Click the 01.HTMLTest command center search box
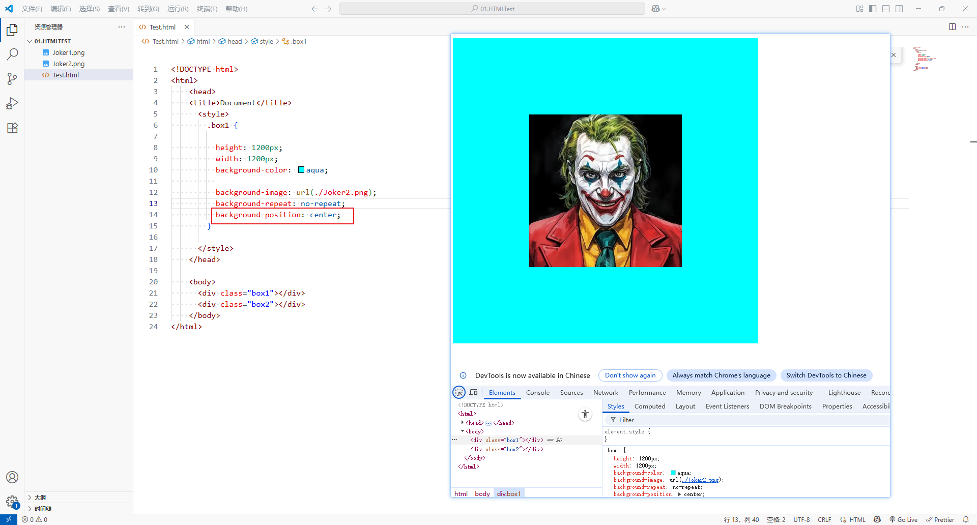 tap(492, 9)
